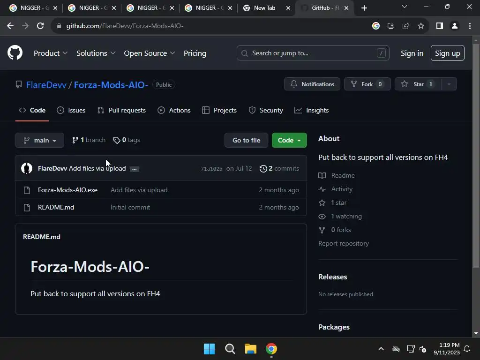The image size is (480, 360).
Task: Open commit hash 71a102b
Action: pyautogui.click(x=211, y=169)
